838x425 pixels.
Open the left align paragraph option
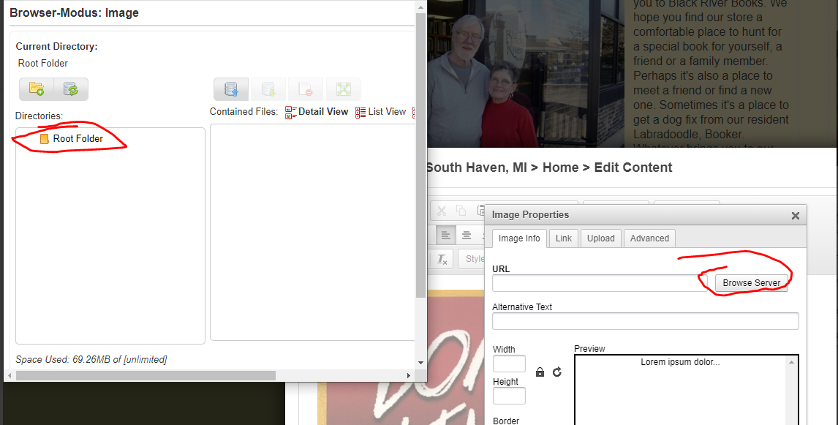pyautogui.click(x=446, y=235)
